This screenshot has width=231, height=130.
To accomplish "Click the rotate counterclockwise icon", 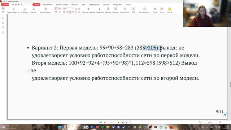I will point(76,12).
